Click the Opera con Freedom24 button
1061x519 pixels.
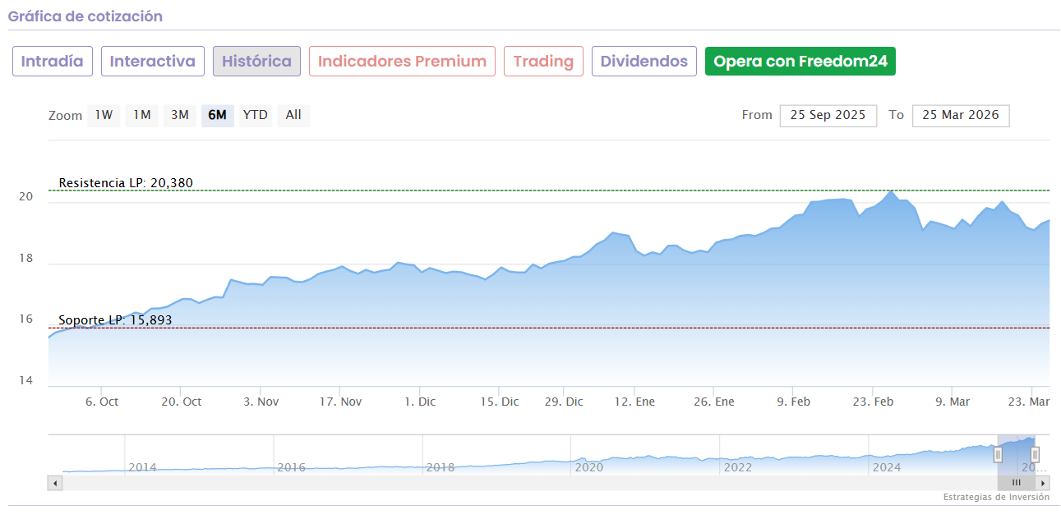[800, 62]
